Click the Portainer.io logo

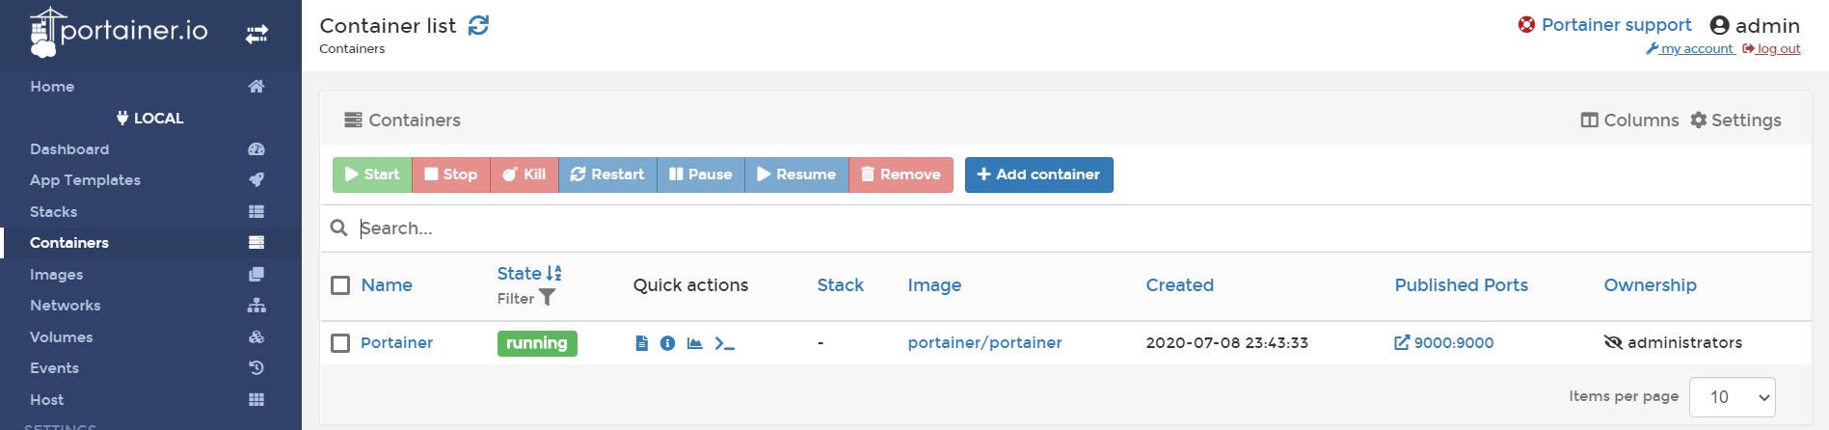119,33
